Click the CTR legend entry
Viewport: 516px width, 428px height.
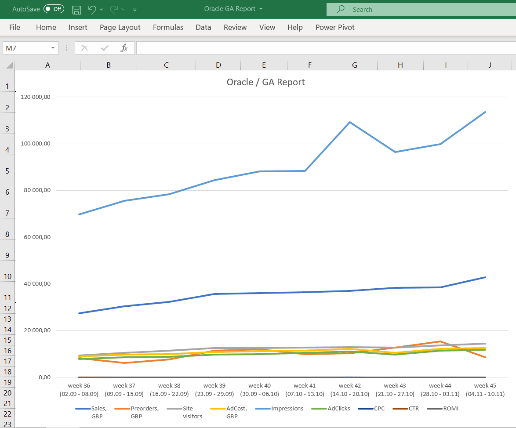[x=406, y=409]
